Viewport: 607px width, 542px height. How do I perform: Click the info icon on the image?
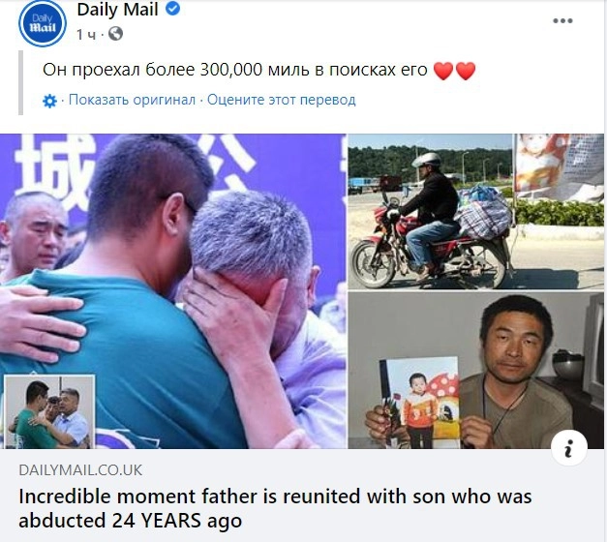569,447
